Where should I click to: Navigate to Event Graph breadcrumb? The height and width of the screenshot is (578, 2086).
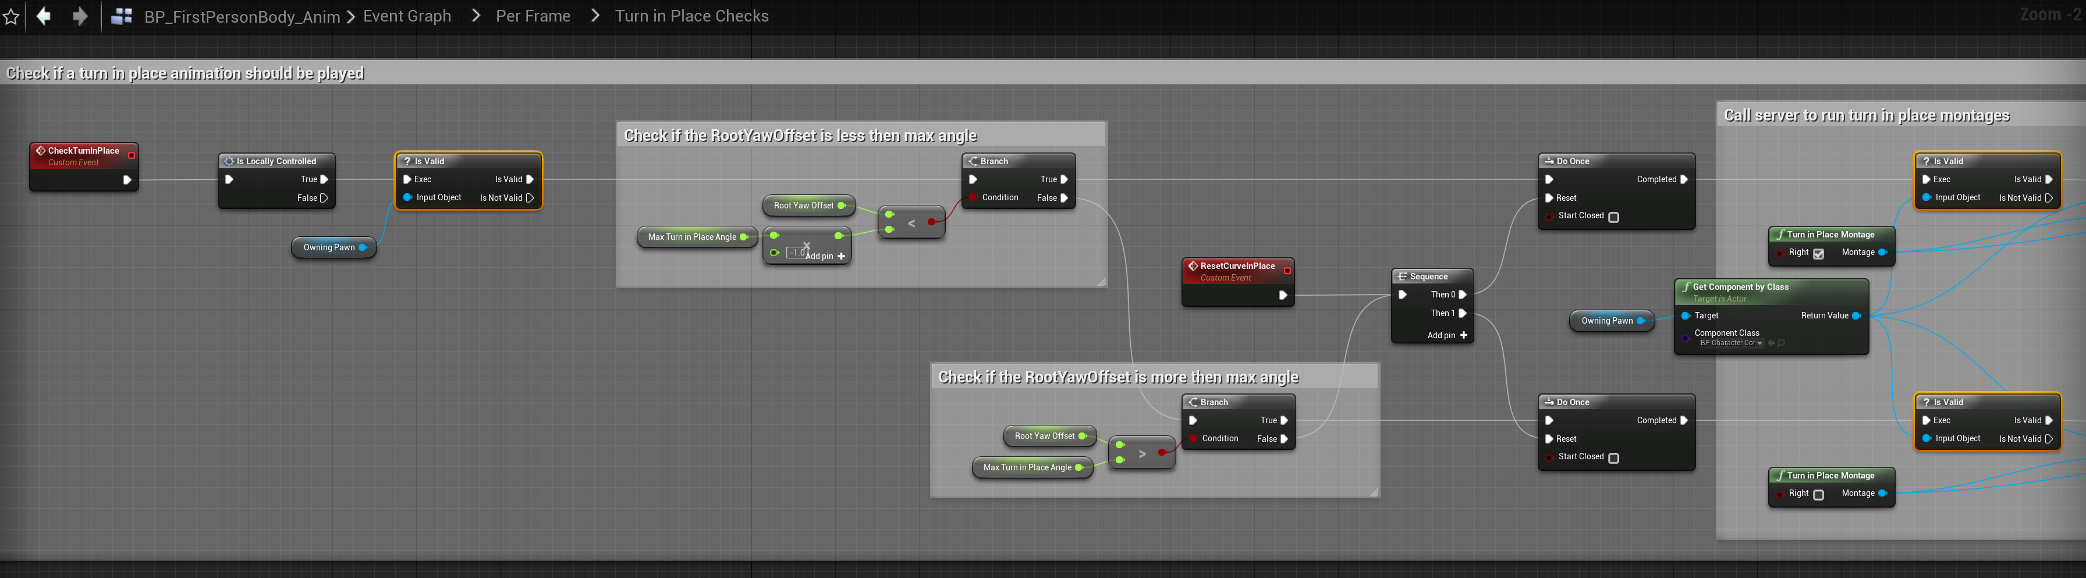[407, 16]
